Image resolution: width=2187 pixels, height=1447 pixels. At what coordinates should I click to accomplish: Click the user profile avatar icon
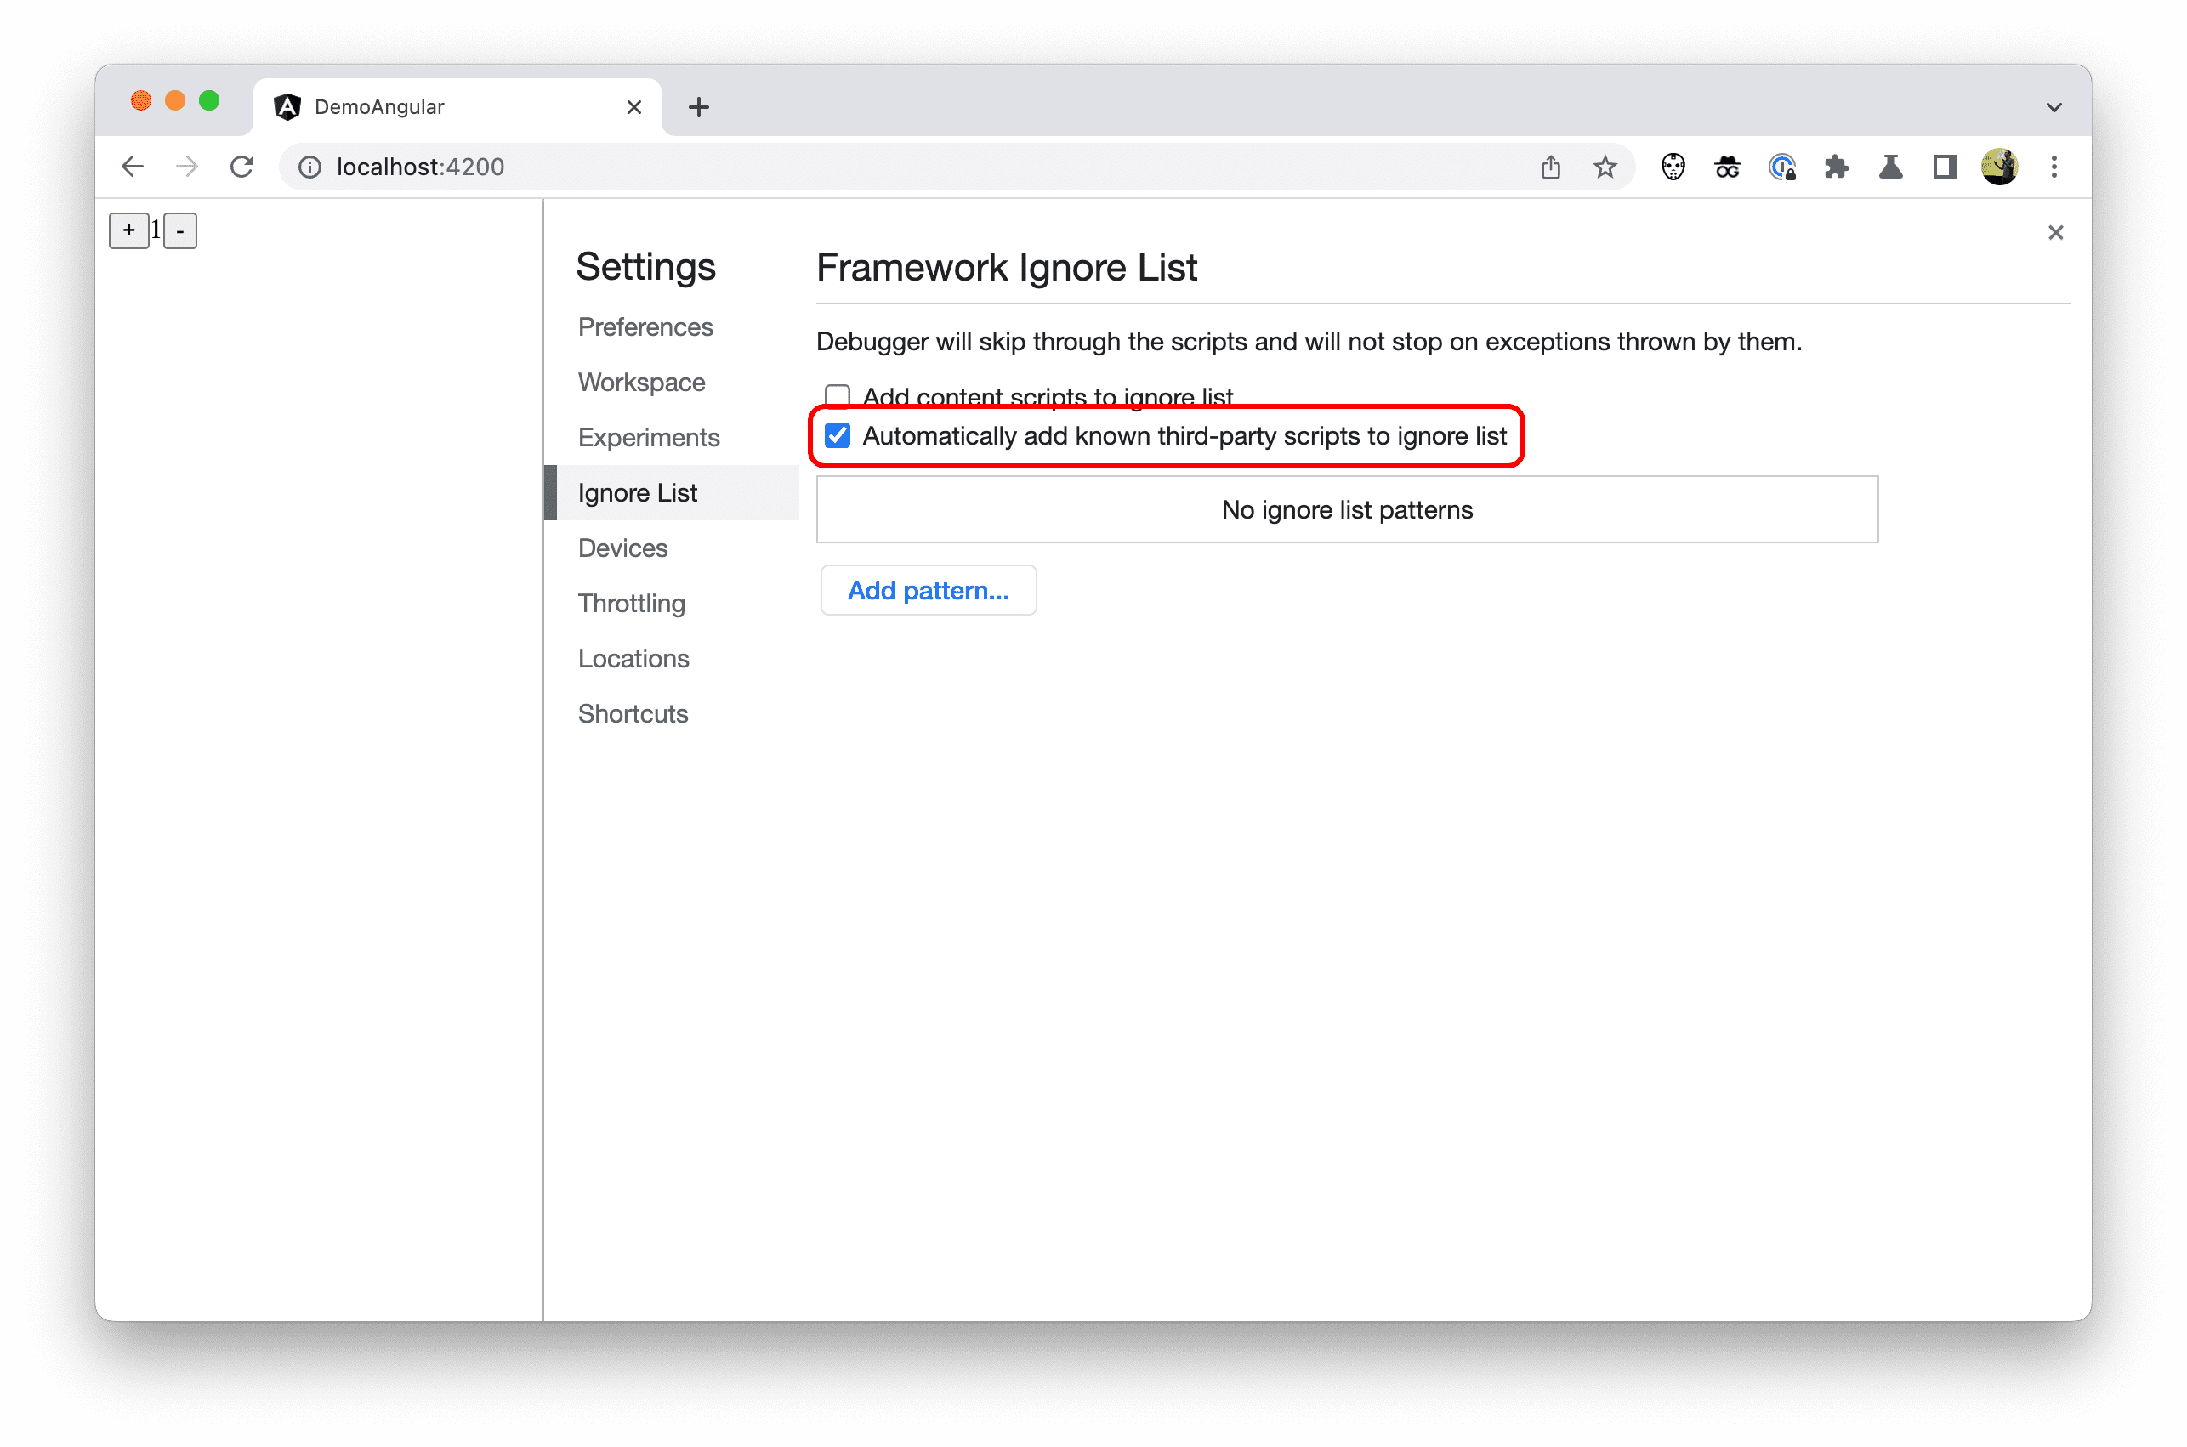(x=1998, y=167)
